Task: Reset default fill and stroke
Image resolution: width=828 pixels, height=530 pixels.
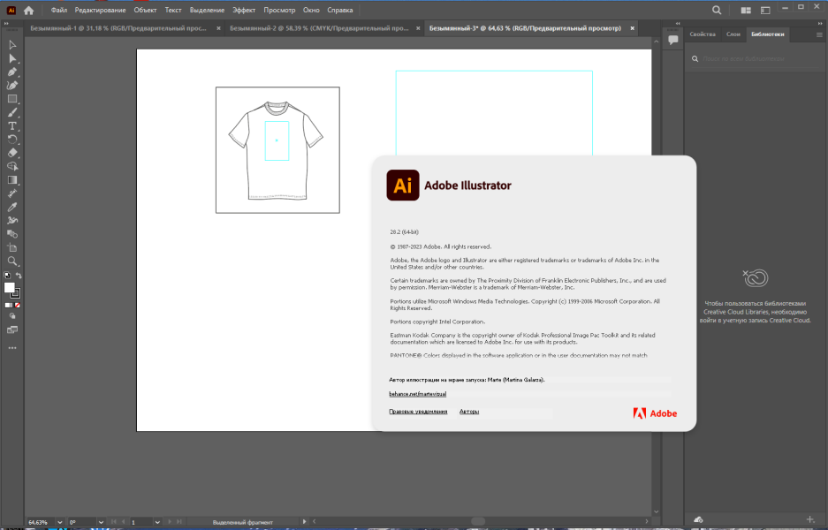Action: click(7, 276)
